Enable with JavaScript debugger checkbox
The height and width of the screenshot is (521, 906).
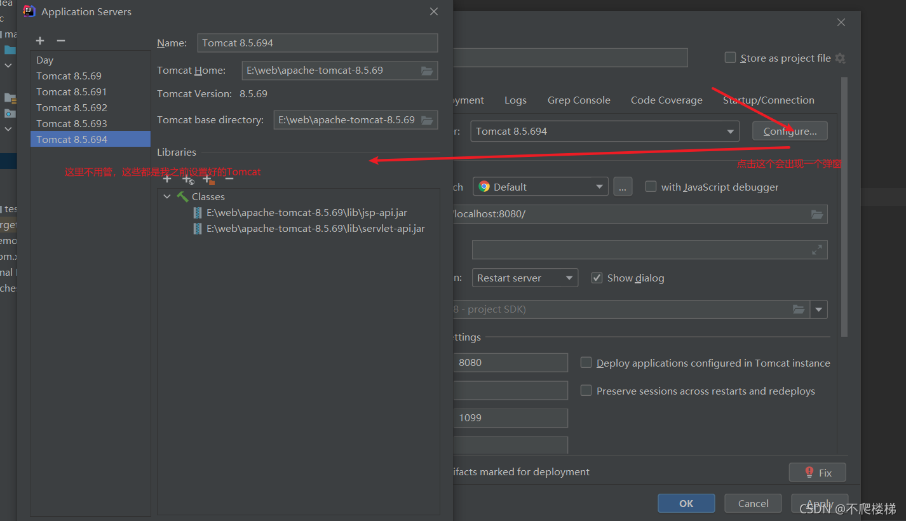click(x=651, y=187)
